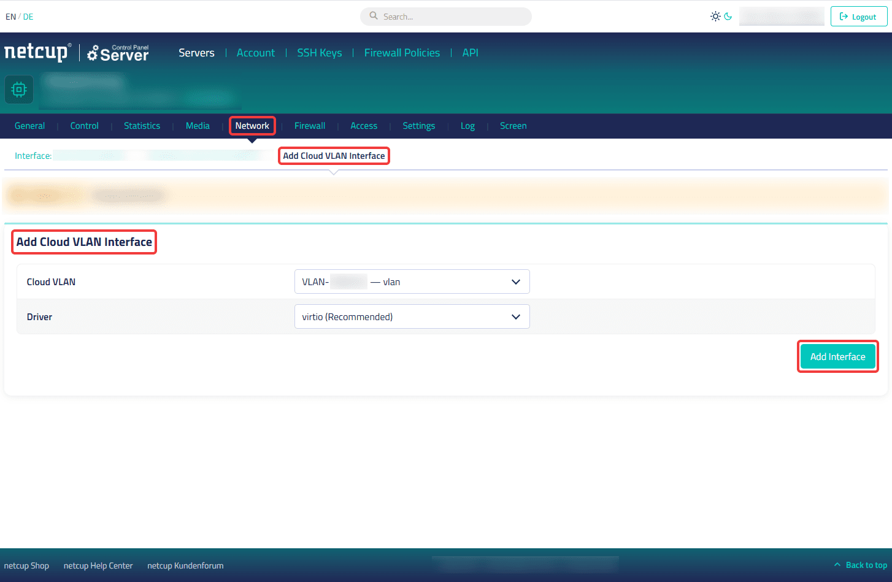
Task: Click the Add Interface button
Action: (x=837, y=356)
